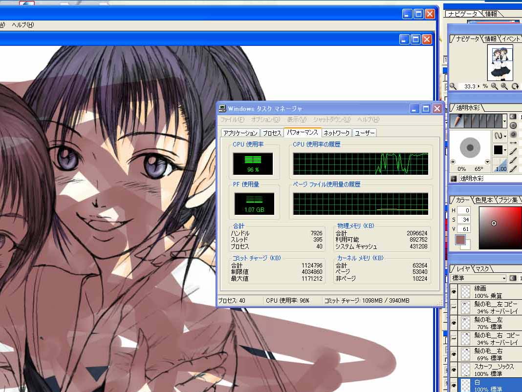Hide the 白 layer
Image resolution: width=522 pixels, height=392 pixels.
point(454,385)
